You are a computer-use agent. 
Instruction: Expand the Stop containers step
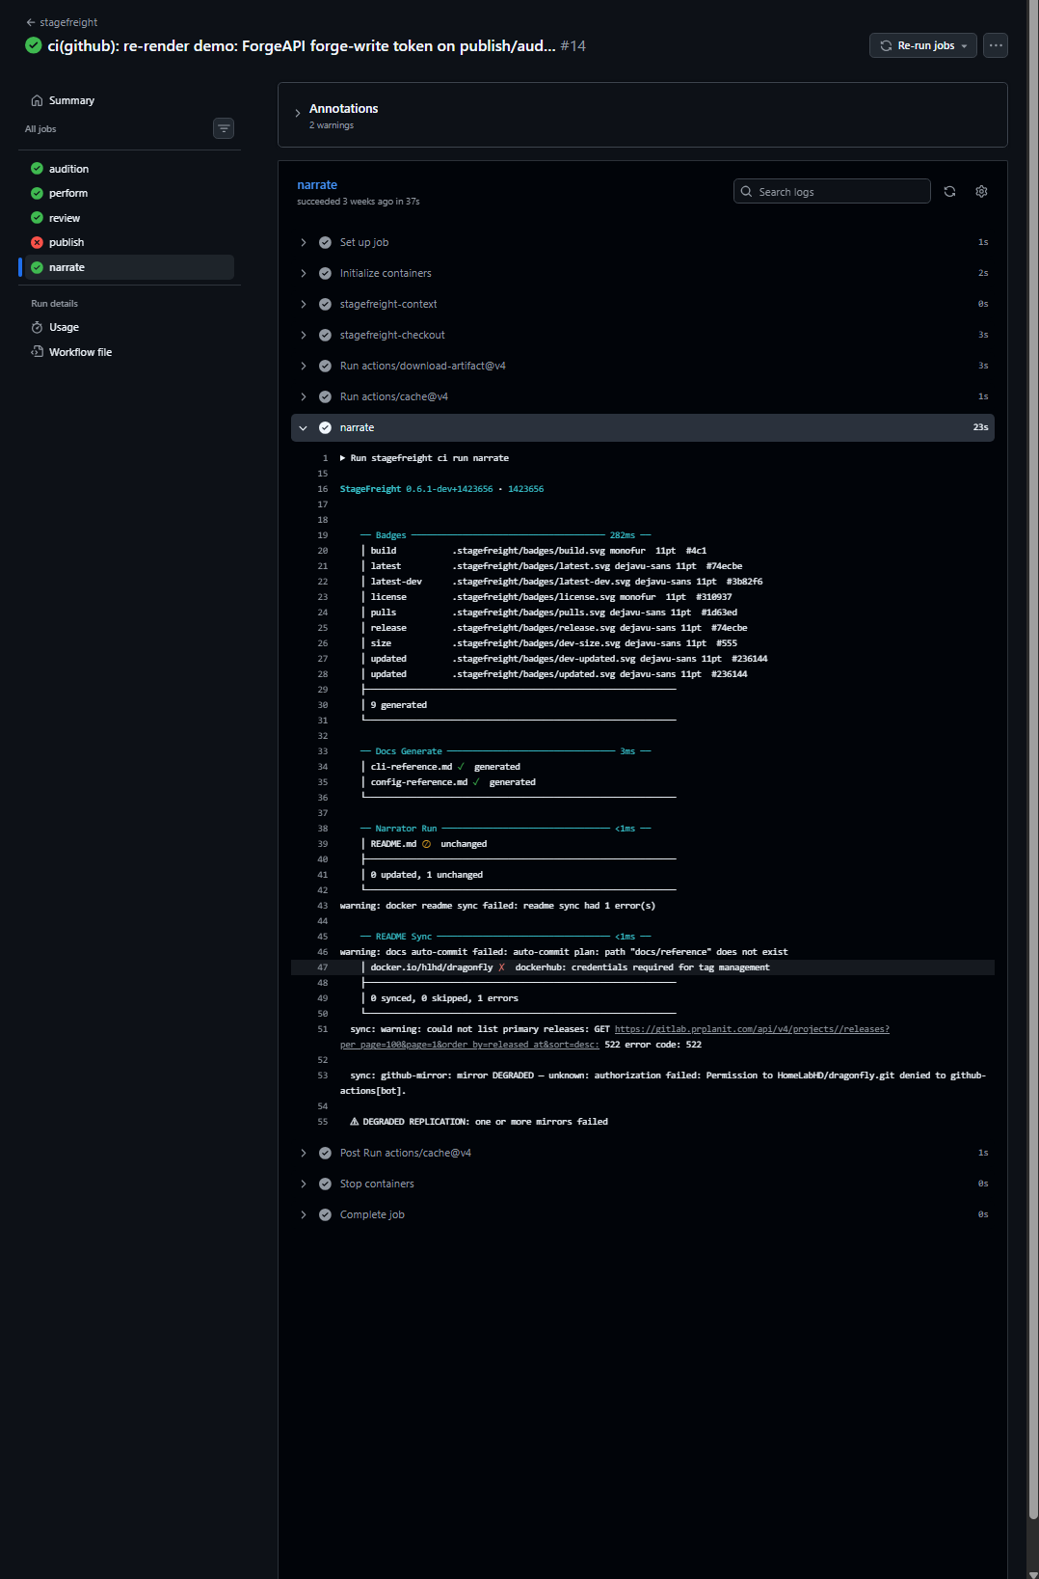643,1184
